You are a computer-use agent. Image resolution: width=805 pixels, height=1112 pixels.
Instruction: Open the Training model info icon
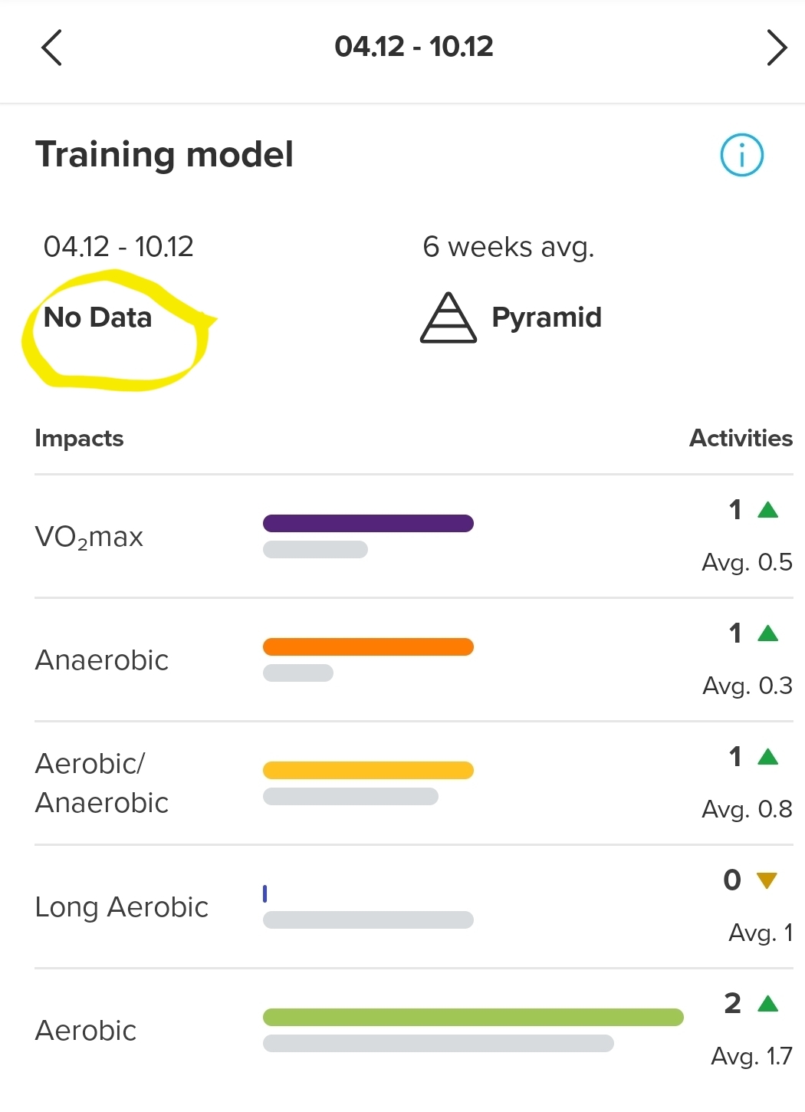tap(741, 155)
